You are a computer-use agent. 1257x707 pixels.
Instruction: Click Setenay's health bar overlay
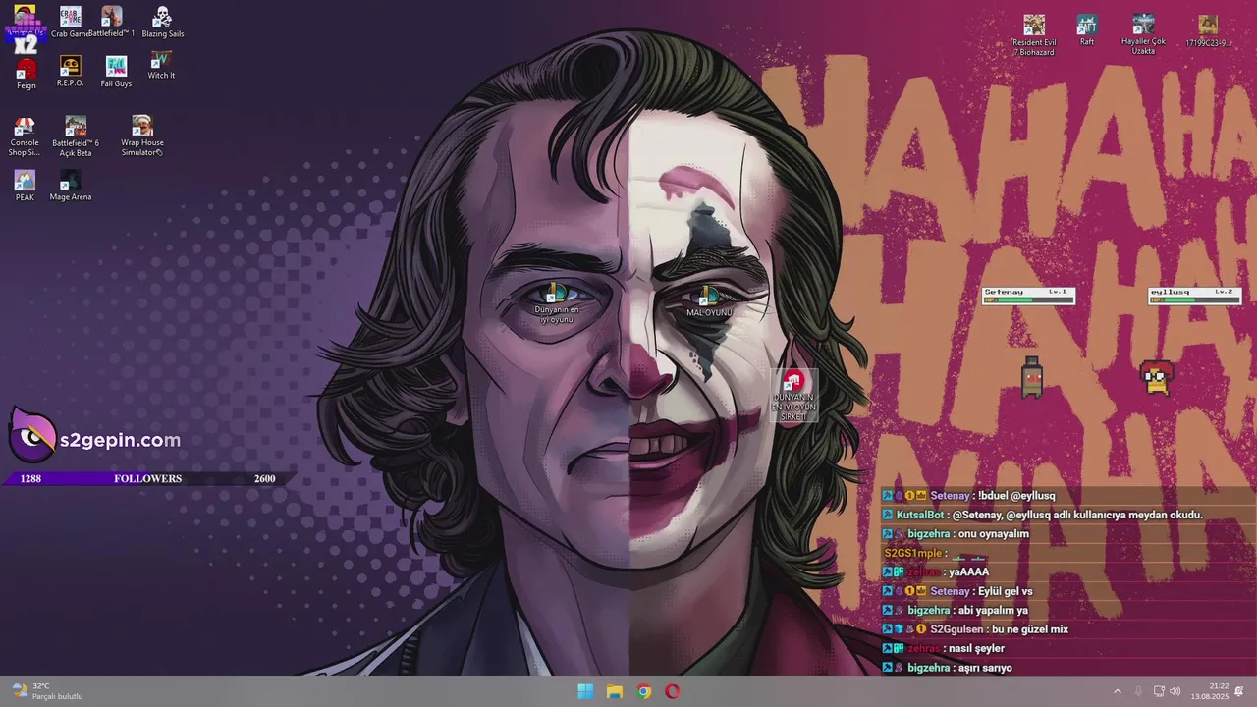(1028, 296)
